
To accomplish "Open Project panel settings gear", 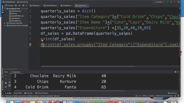I will 23,5.
